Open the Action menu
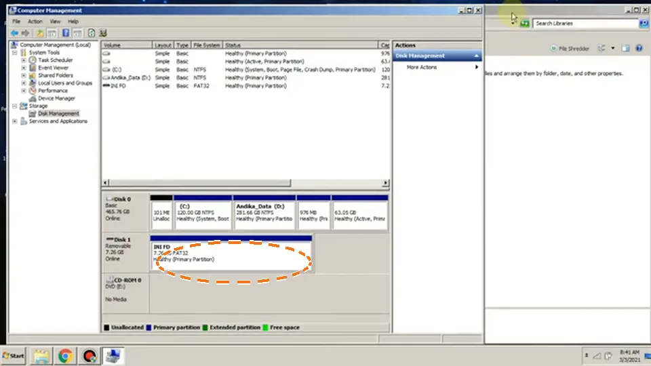The width and height of the screenshot is (651, 366). click(35, 21)
